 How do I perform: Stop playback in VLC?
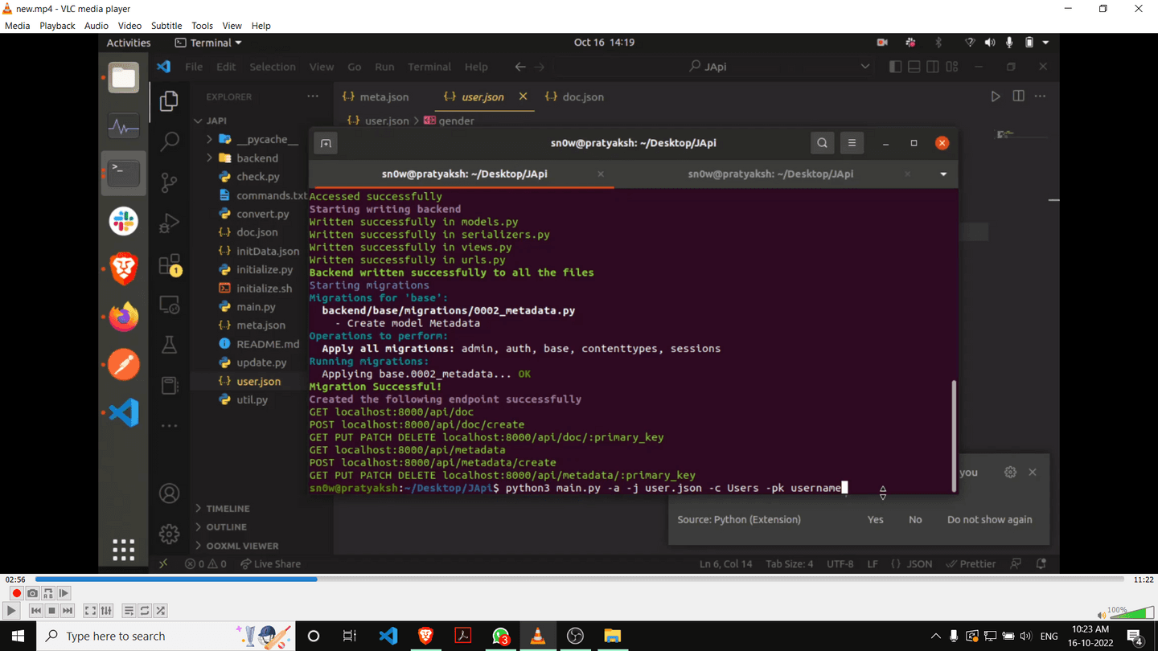click(51, 611)
